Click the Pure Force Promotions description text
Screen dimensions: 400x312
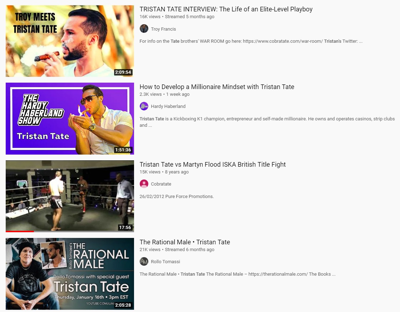tap(176, 197)
